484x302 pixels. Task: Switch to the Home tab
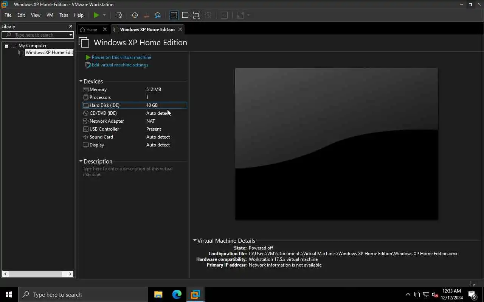[x=92, y=29]
